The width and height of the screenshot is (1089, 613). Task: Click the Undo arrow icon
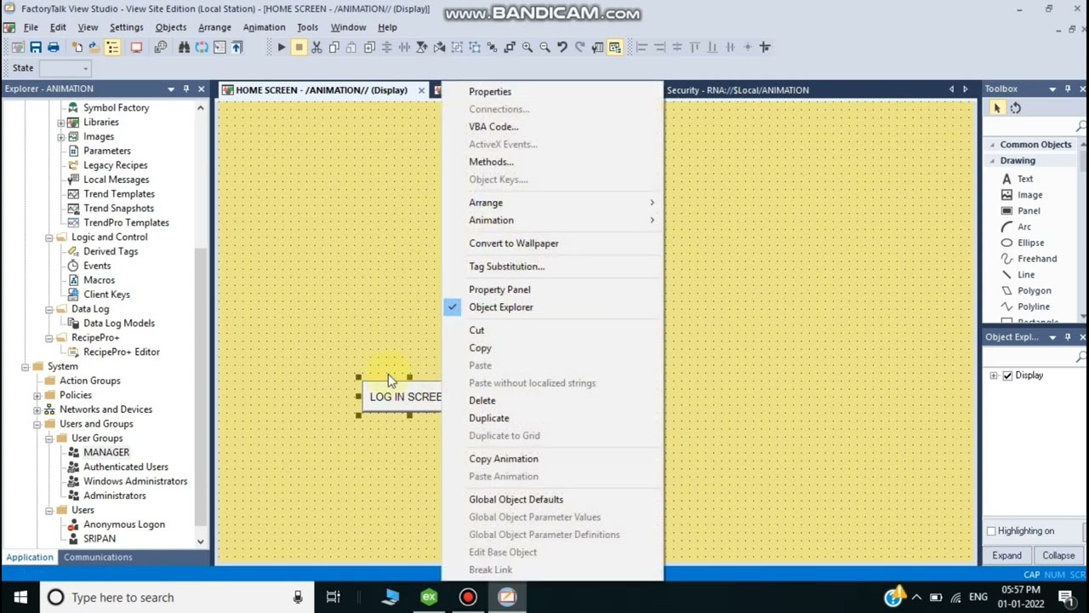[x=562, y=48]
